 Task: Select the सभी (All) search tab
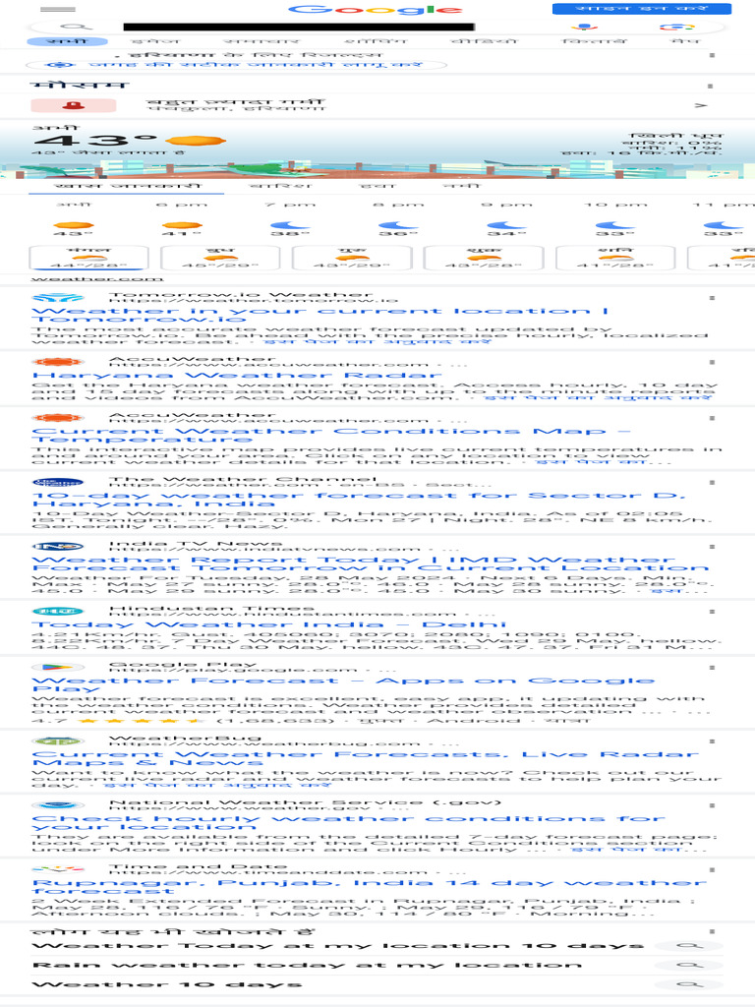coord(68,41)
